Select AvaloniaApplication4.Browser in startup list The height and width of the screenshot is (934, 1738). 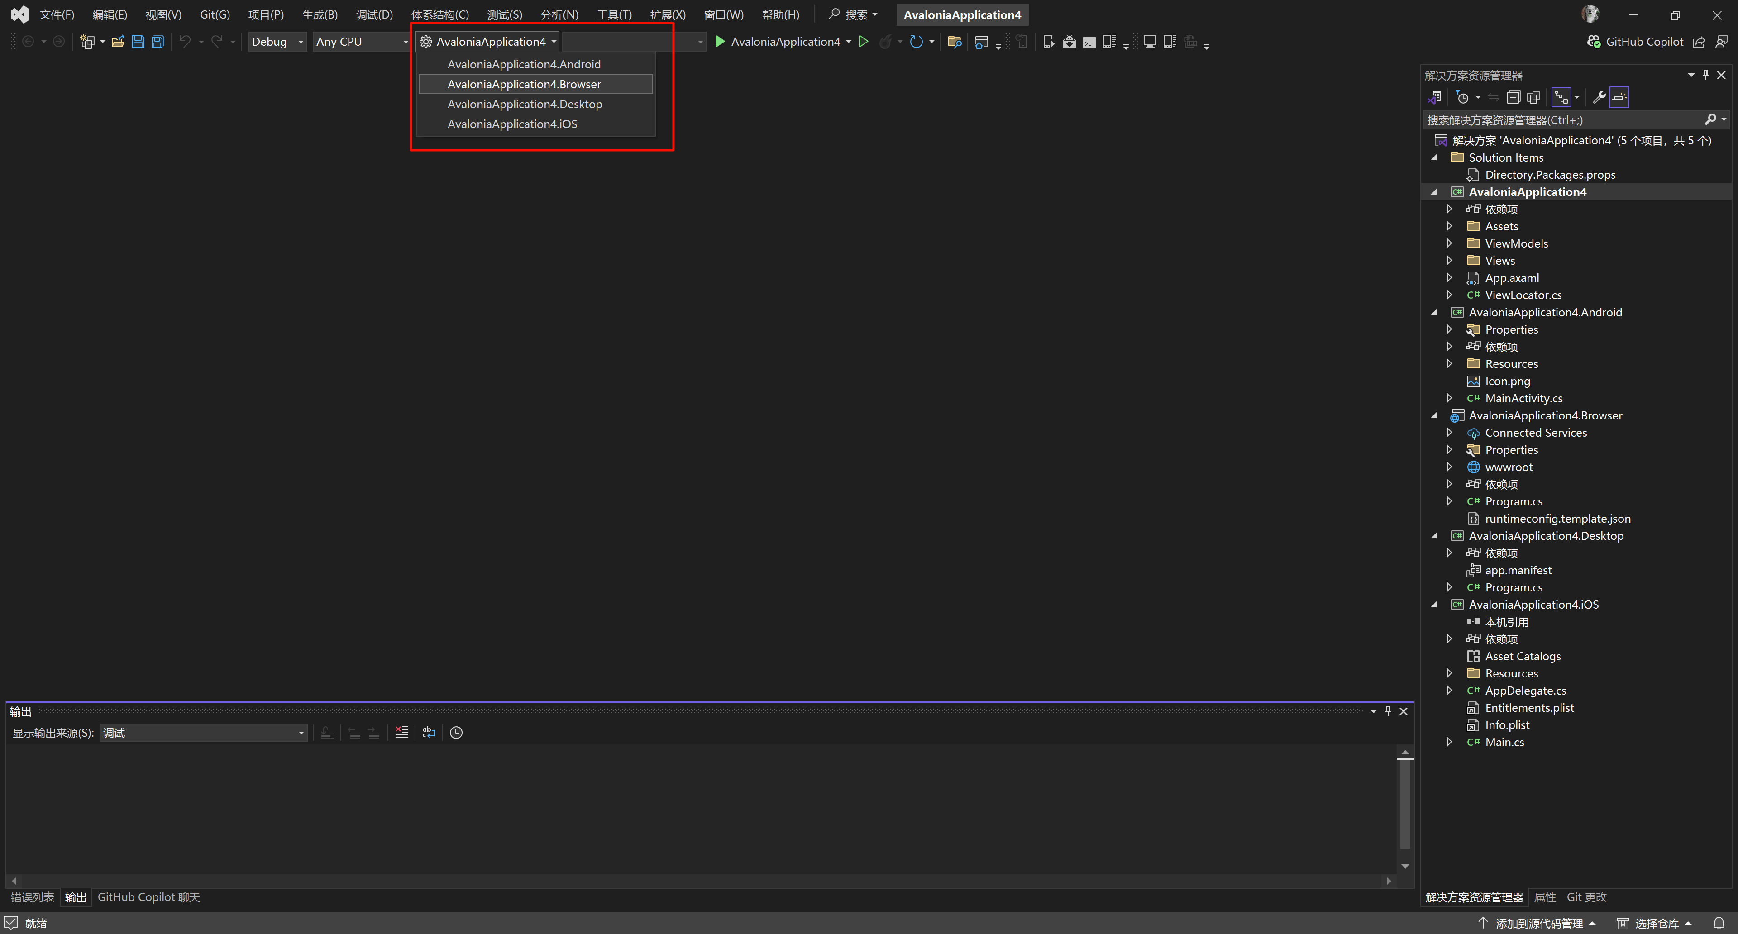point(536,84)
